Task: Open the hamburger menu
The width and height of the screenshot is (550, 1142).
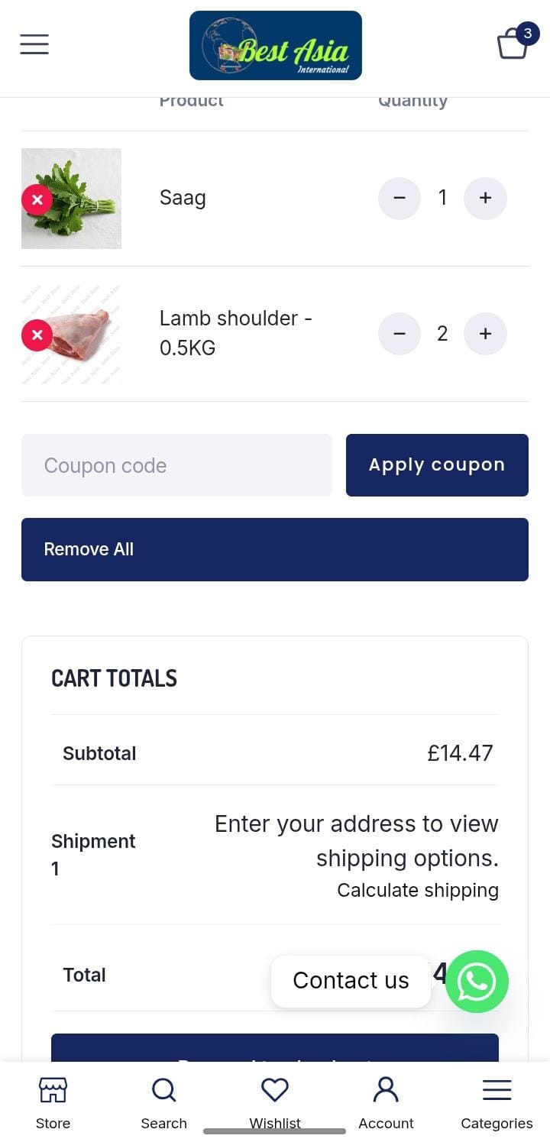Action: pyautogui.click(x=34, y=44)
